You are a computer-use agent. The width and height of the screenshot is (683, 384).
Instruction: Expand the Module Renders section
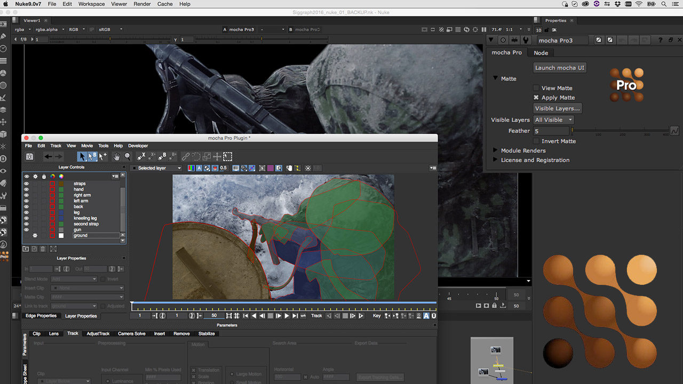[x=495, y=150]
